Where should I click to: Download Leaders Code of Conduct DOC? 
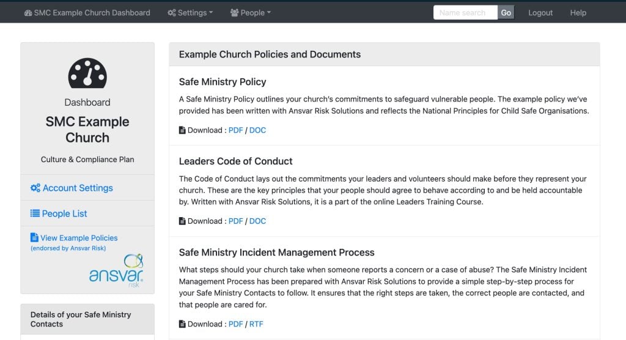(x=257, y=221)
